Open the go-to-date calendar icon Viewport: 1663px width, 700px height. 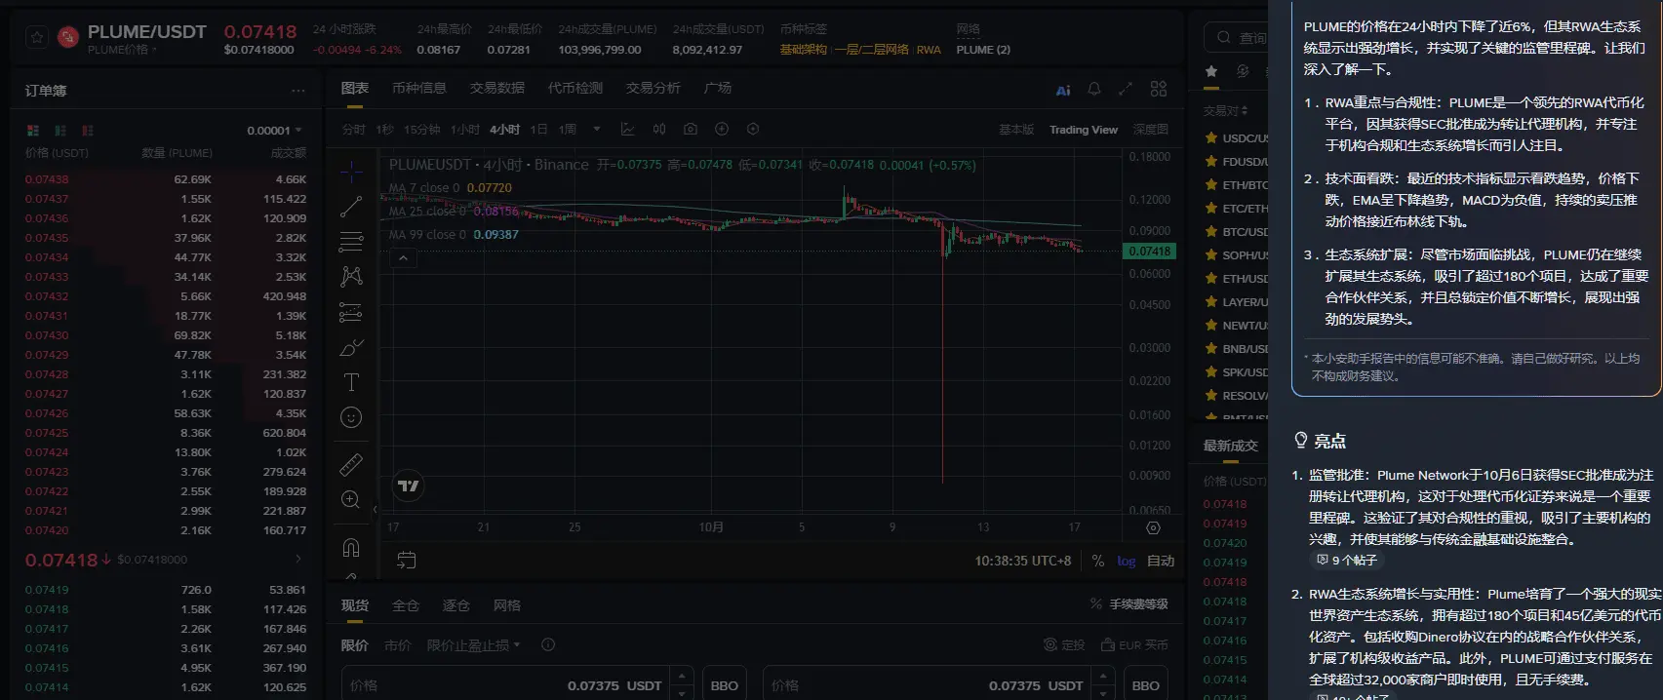[407, 560]
